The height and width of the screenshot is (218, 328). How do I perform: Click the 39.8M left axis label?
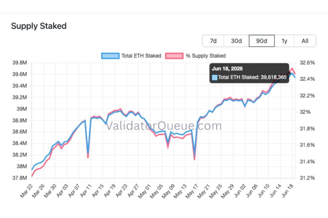(20, 62)
